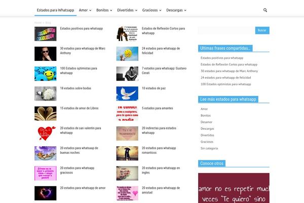Image resolution: width=304 pixels, height=203 pixels.
Task: Click the Gustavo Cerati post thumbnail
Action: point(127,74)
